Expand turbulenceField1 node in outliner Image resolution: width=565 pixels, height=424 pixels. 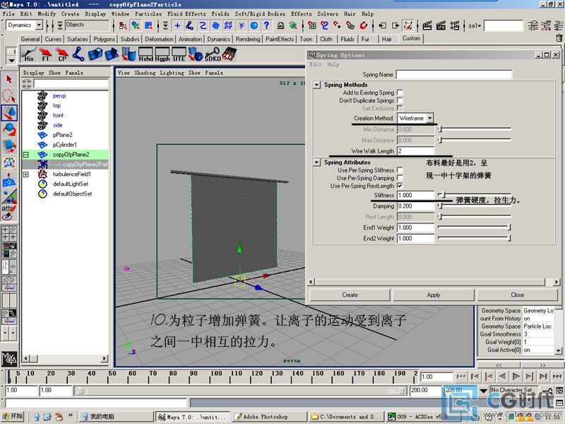(x=25, y=174)
